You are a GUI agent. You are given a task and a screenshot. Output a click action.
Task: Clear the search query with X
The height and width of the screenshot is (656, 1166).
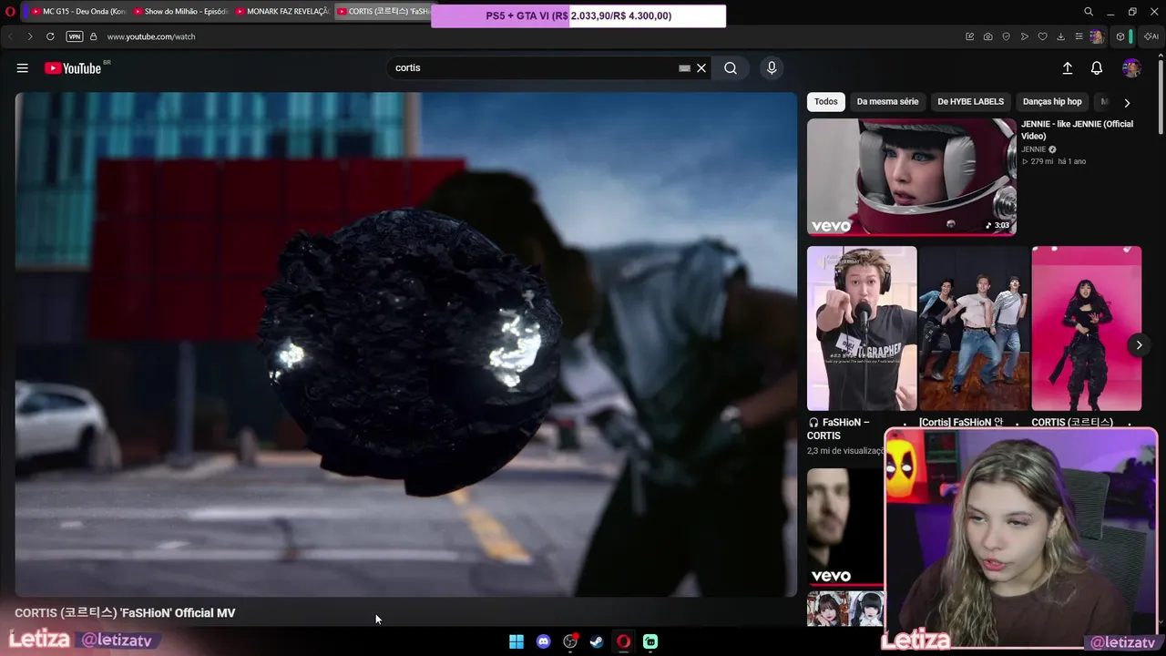click(x=701, y=68)
